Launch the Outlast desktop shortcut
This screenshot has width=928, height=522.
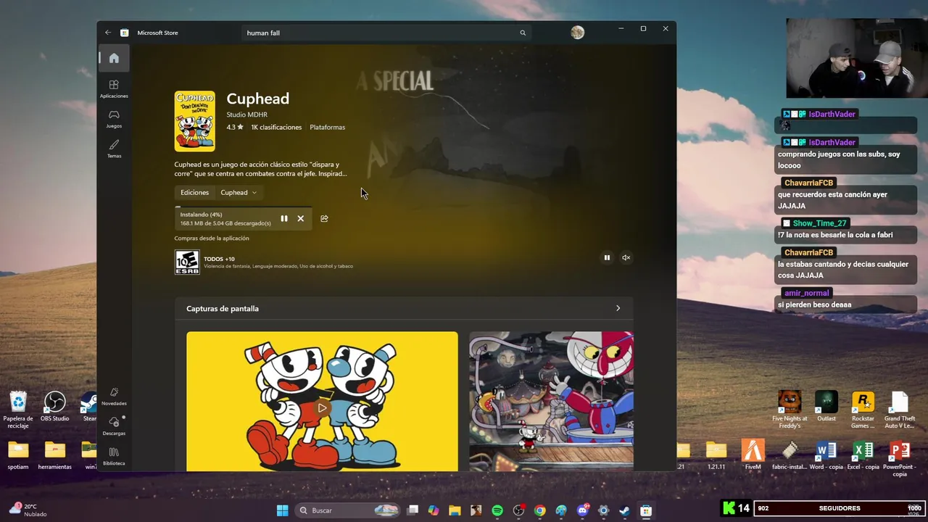[x=826, y=407]
